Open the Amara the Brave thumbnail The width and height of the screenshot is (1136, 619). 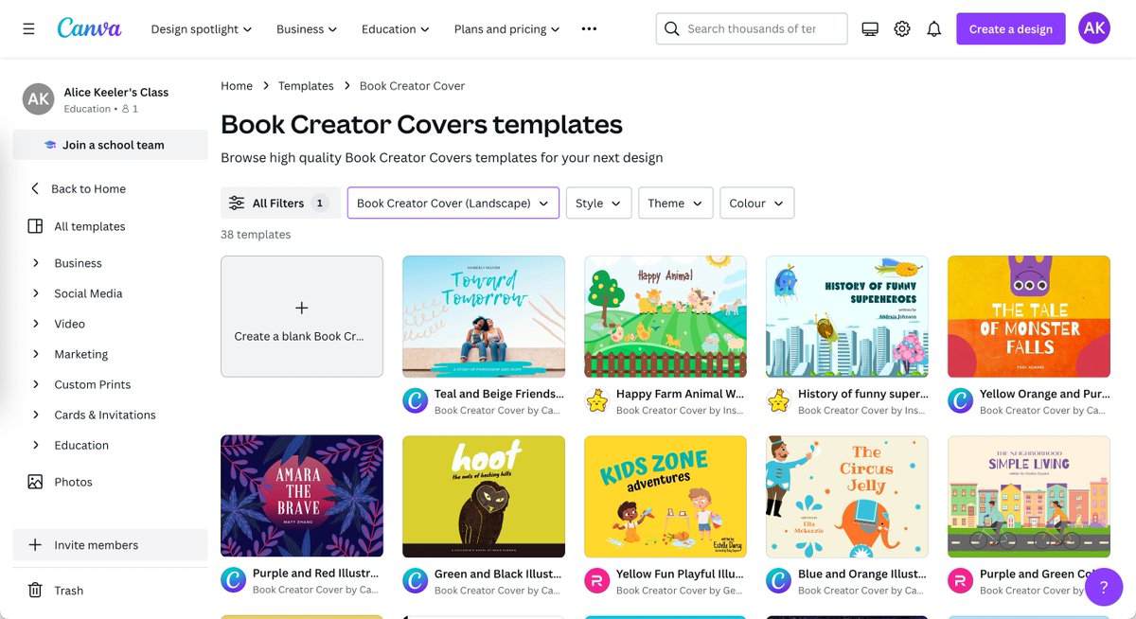pyautogui.click(x=302, y=496)
